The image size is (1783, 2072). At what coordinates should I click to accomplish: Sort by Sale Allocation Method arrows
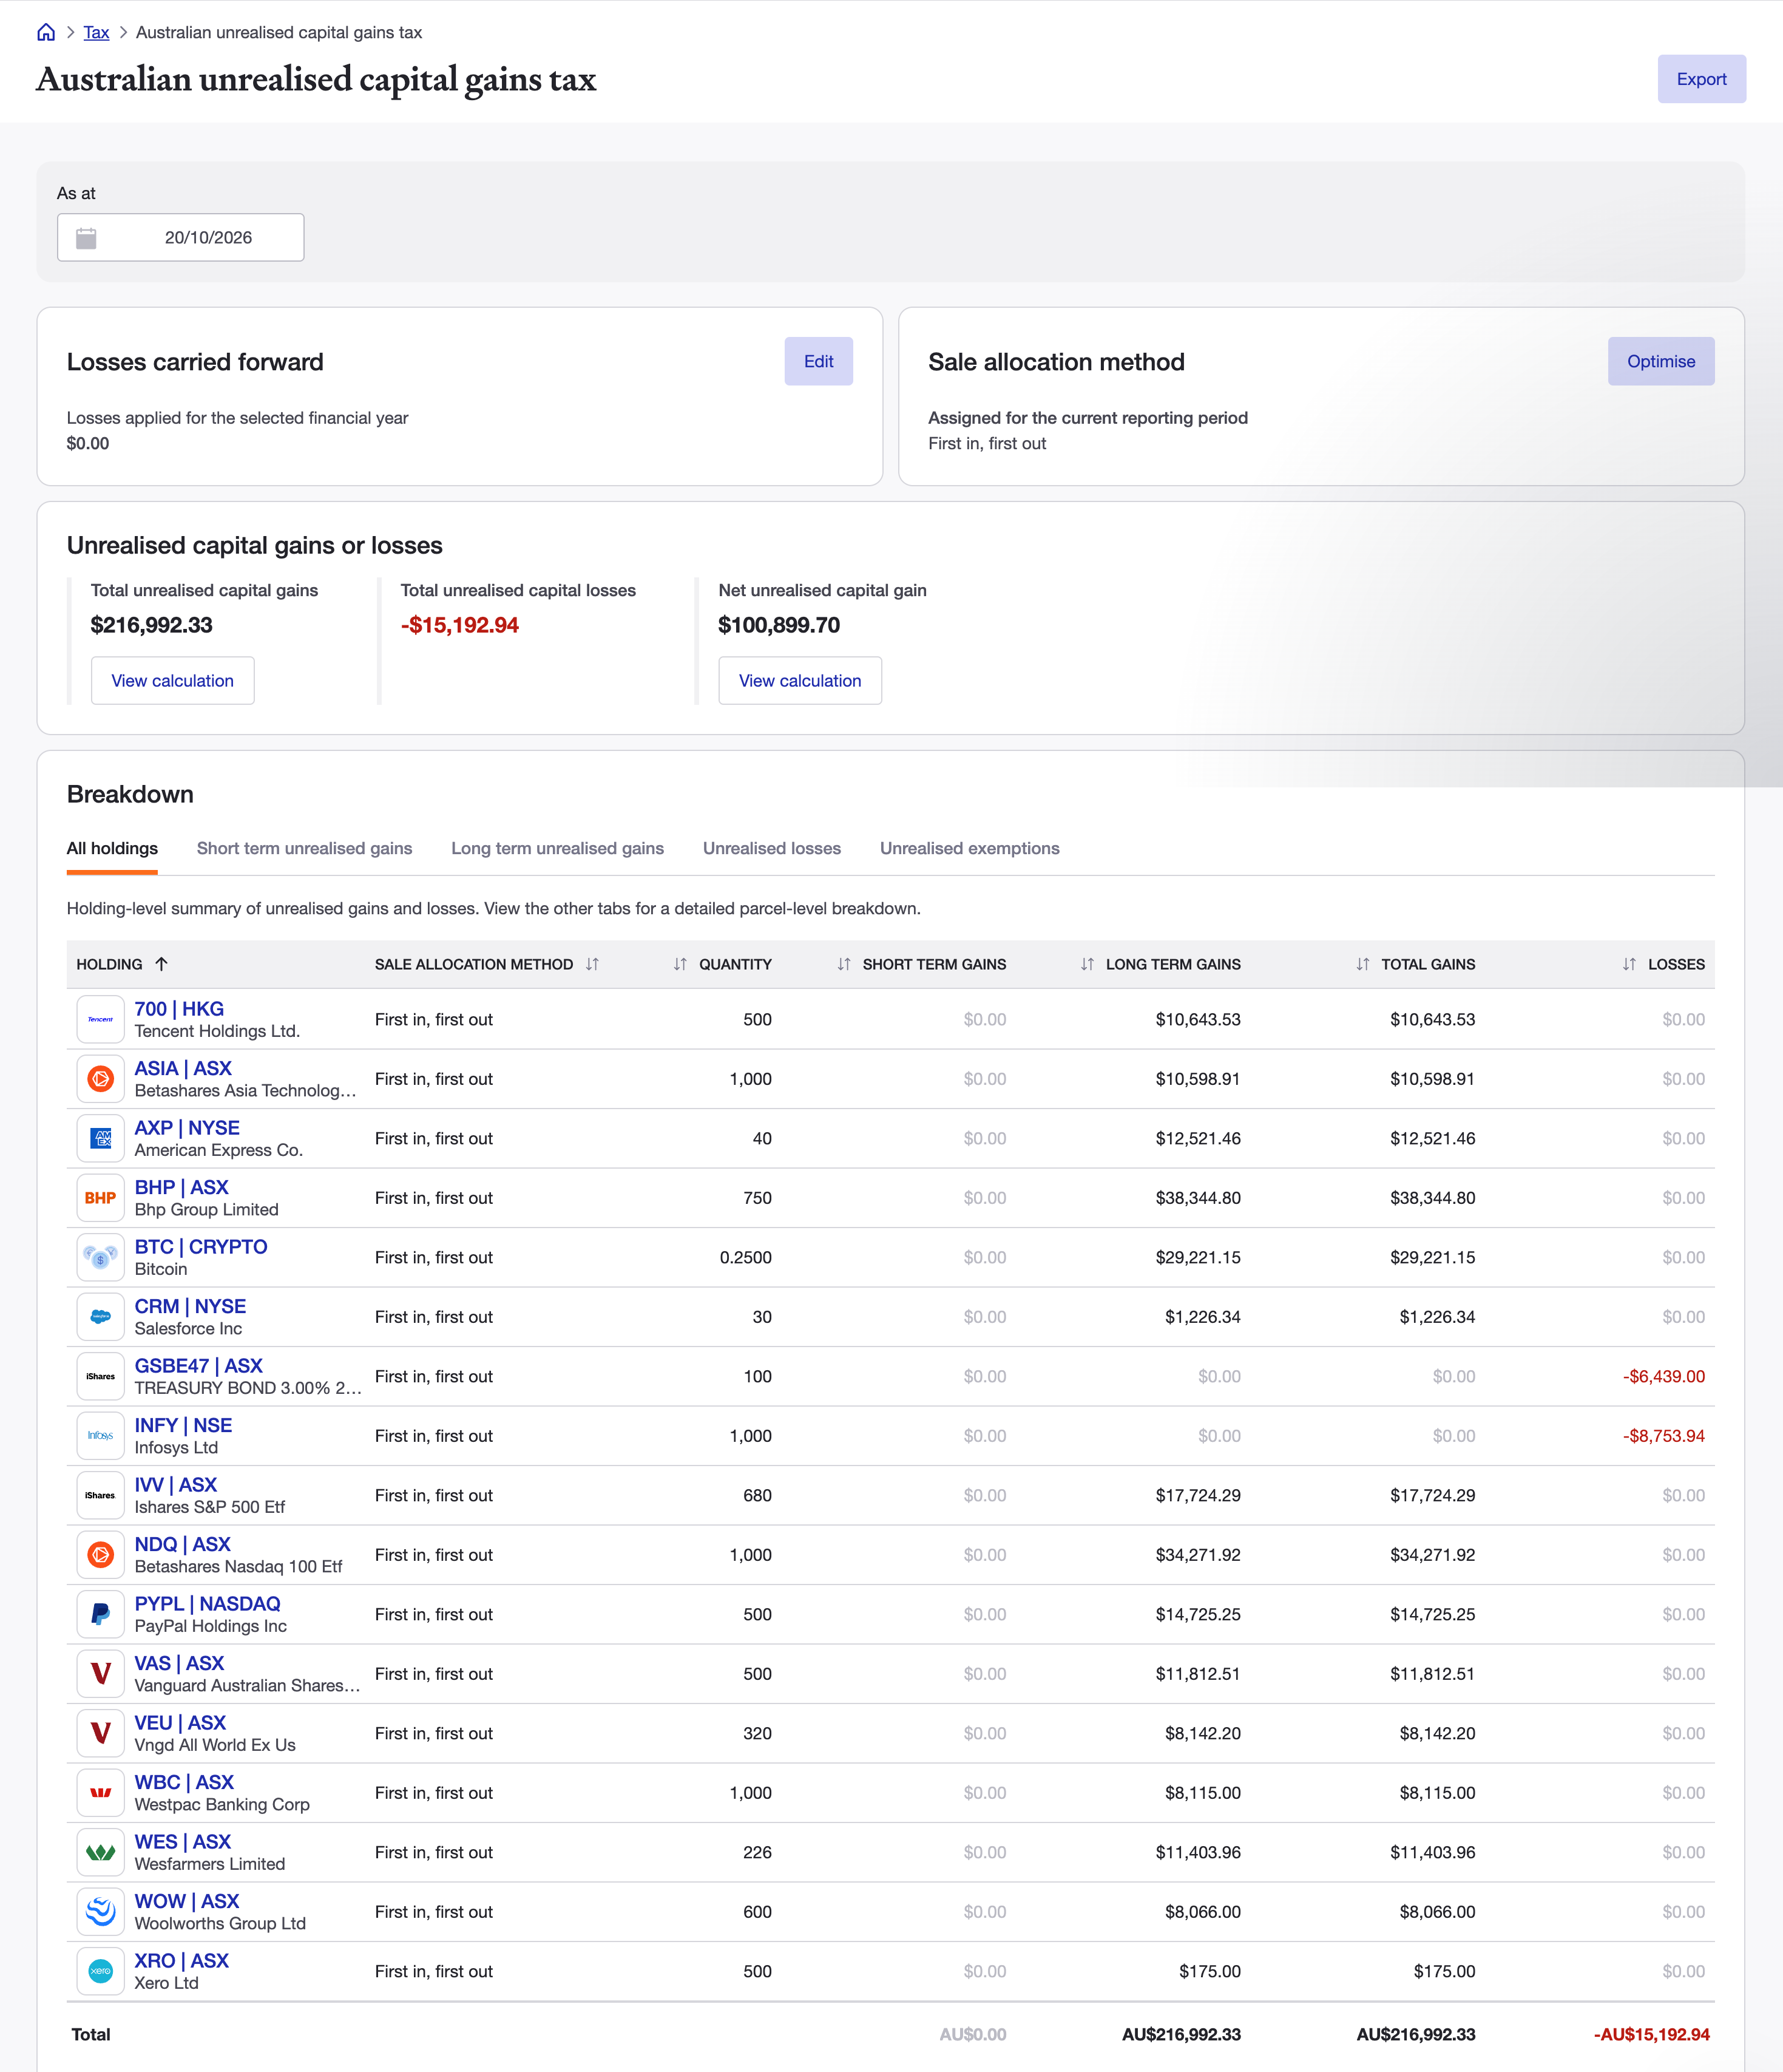[x=593, y=964]
